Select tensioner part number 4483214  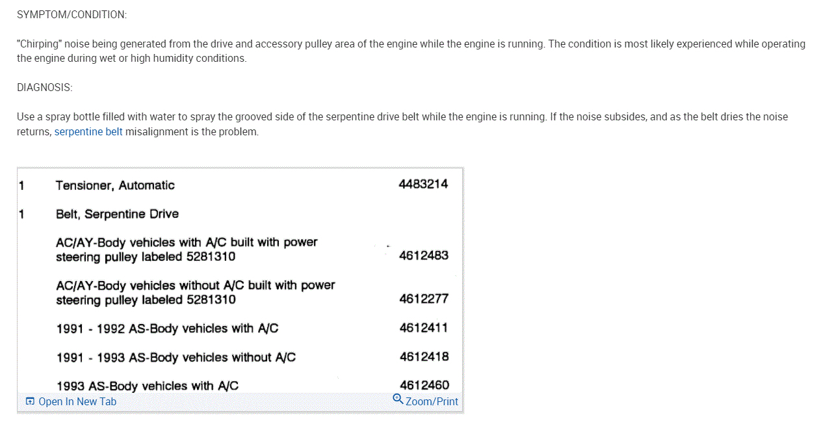423,184
